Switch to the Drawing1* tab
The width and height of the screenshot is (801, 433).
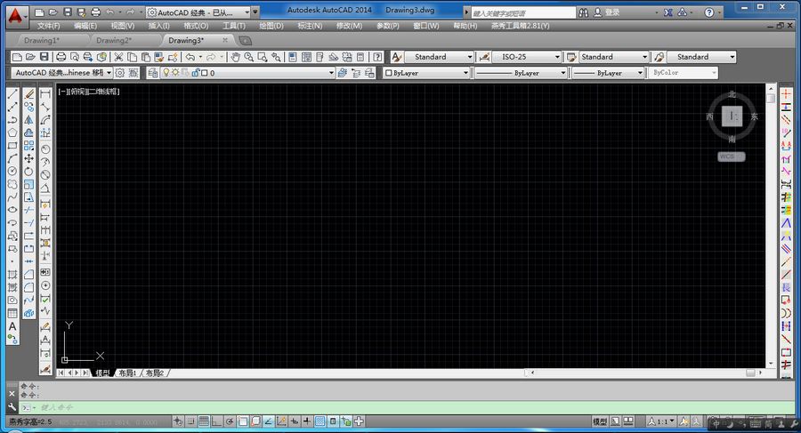coord(42,40)
